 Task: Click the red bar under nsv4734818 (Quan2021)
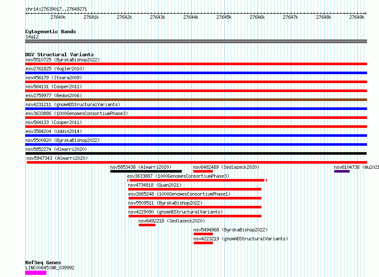click(x=195, y=189)
